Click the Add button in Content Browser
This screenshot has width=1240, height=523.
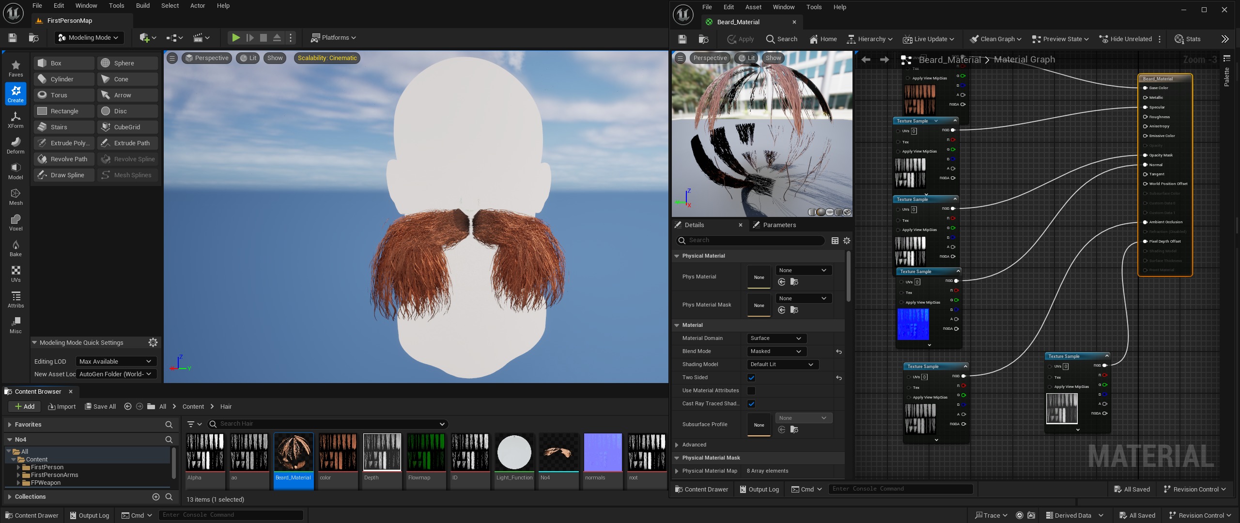(x=25, y=406)
